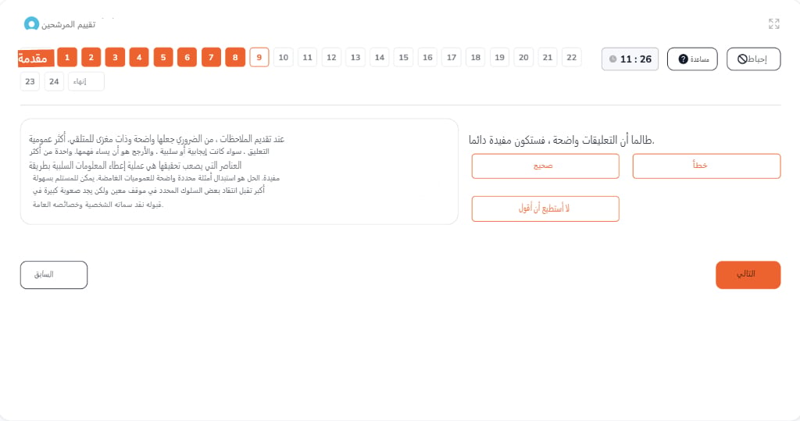Jump to question 1

[x=67, y=57]
